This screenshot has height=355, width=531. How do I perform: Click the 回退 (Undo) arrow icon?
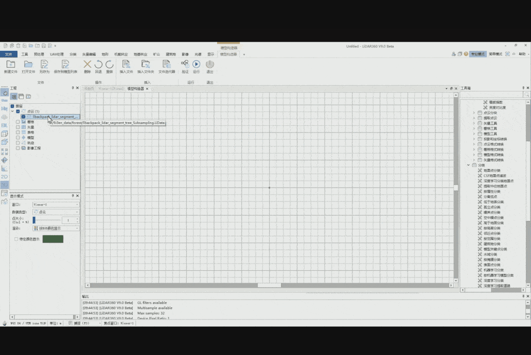98,65
